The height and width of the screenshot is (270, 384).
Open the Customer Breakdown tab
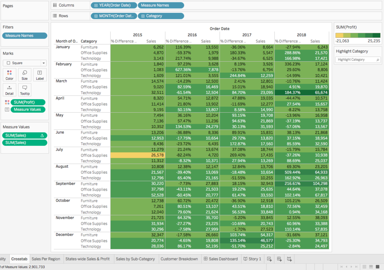[179, 259]
